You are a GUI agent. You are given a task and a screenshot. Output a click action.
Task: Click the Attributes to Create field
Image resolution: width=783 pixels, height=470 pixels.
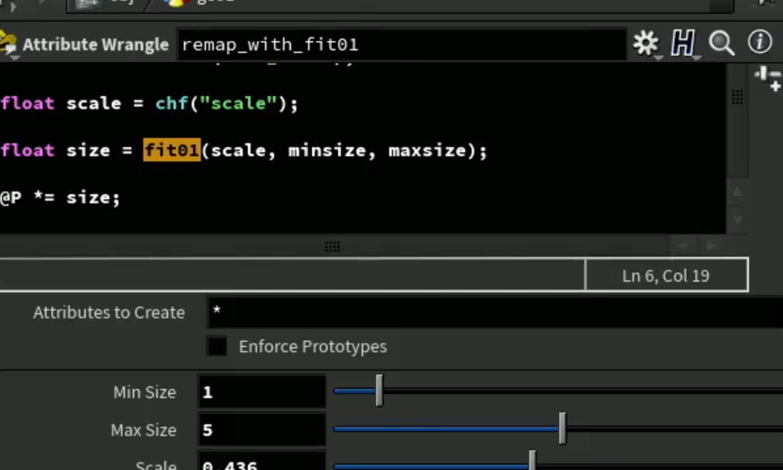pyautogui.click(x=495, y=312)
